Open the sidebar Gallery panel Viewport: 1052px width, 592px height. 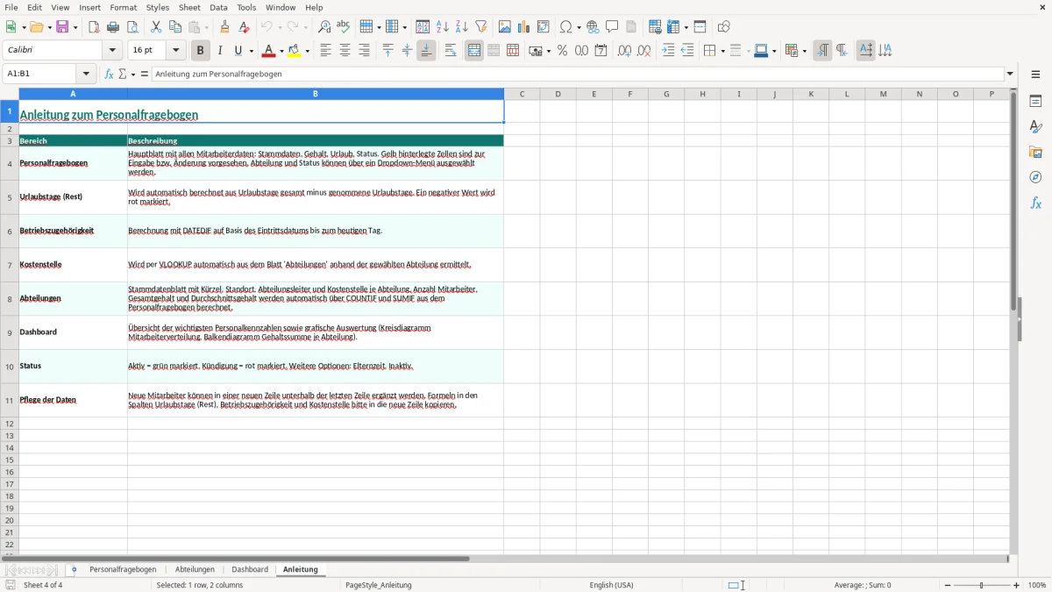tap(1035, 153)
